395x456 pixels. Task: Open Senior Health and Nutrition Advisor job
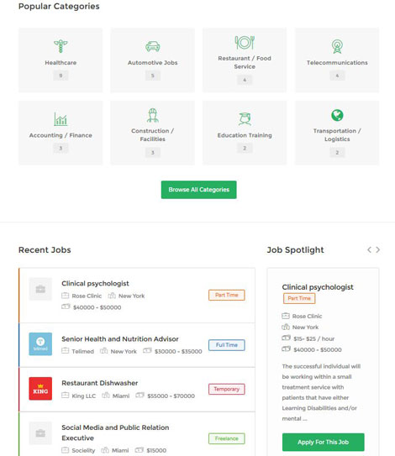tap(120, 338)
